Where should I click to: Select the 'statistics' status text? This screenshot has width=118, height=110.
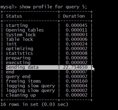[19, 53]
